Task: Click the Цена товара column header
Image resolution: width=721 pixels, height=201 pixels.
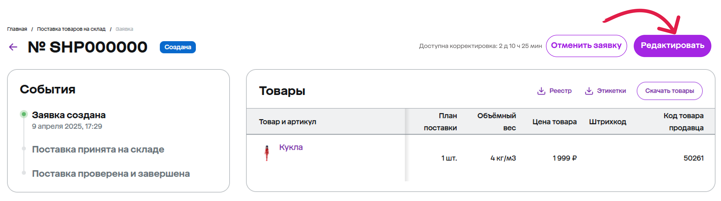Action: [x=554, y=122]
